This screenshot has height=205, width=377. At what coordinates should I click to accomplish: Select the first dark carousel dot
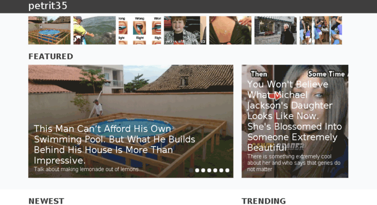[x=191, y=170]
